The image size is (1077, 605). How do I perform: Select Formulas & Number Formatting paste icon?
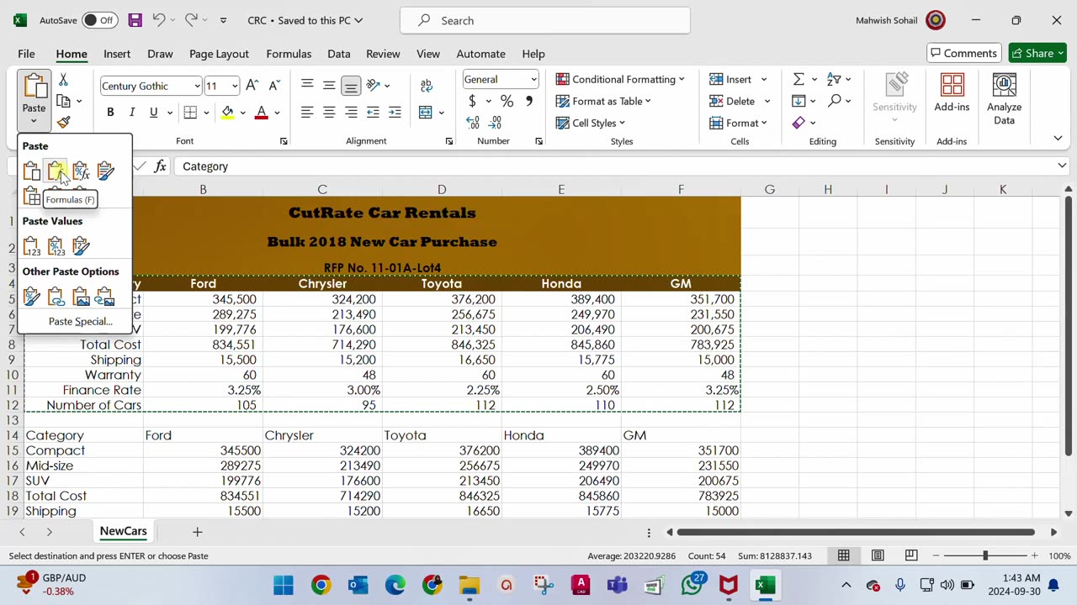coord(81,171)
